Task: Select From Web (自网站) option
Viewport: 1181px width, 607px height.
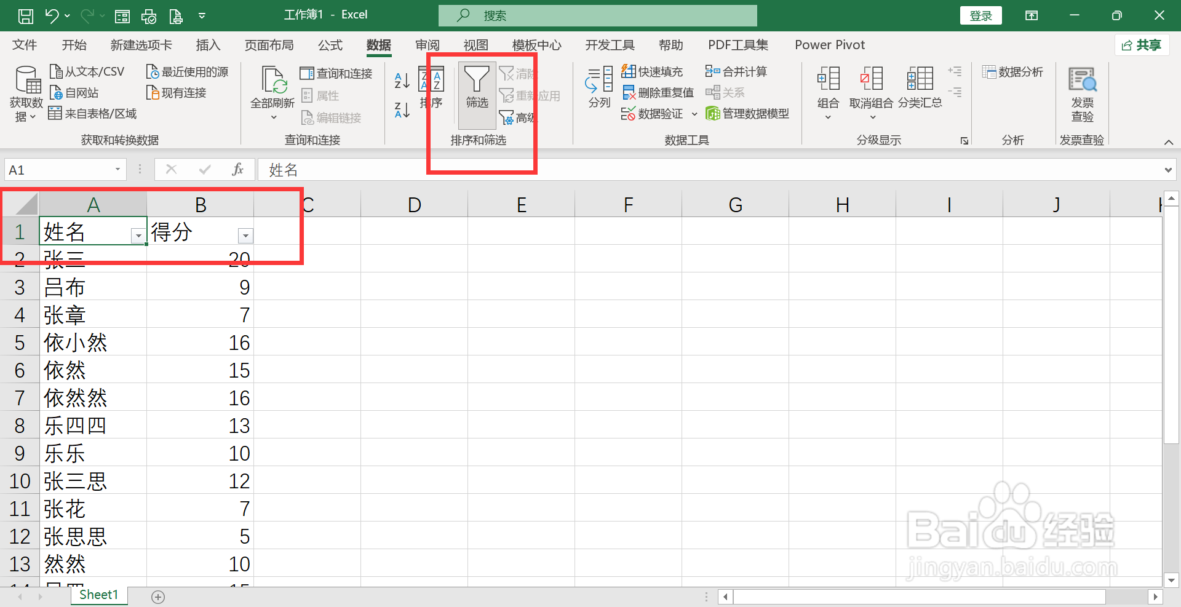Action: click(74, 93)
